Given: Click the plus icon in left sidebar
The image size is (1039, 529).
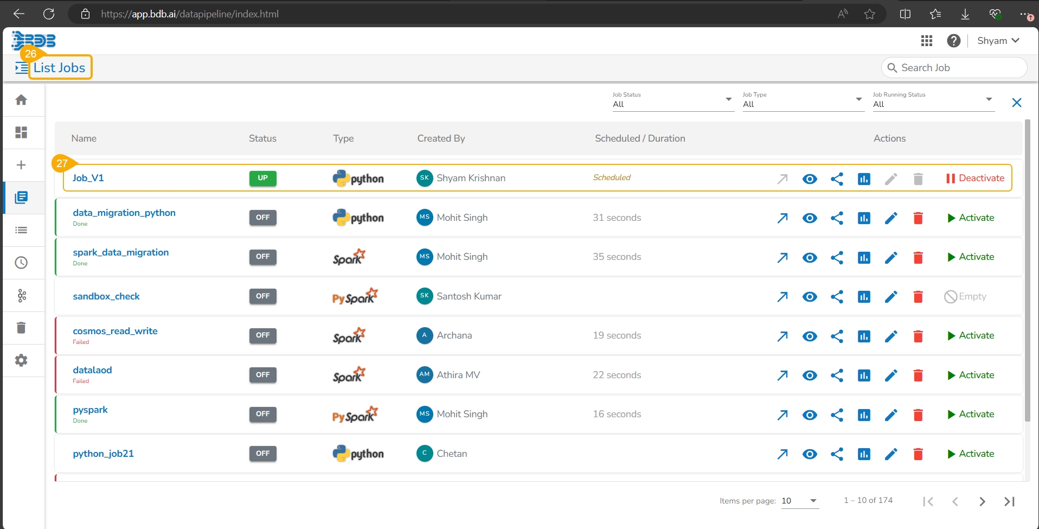Looking at the screenshot, I should [x=21, y=165].
